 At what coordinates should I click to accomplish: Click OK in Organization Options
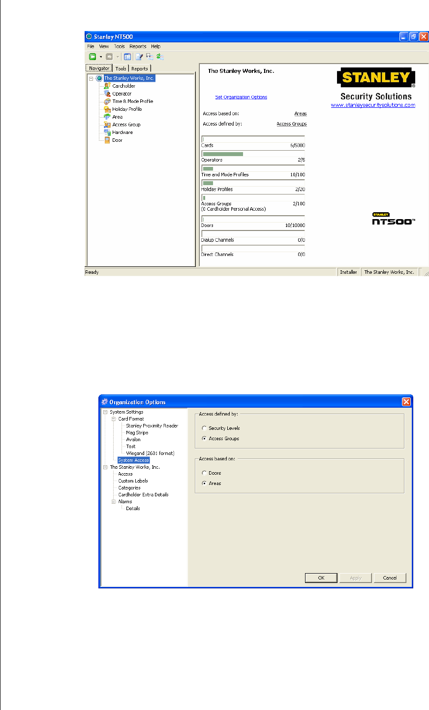pyautogui.click(x=321, y=578)
